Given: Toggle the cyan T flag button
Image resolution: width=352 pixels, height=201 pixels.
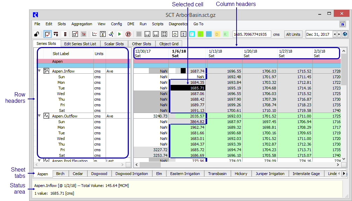Looking at the screenshot, I should 192,34.
